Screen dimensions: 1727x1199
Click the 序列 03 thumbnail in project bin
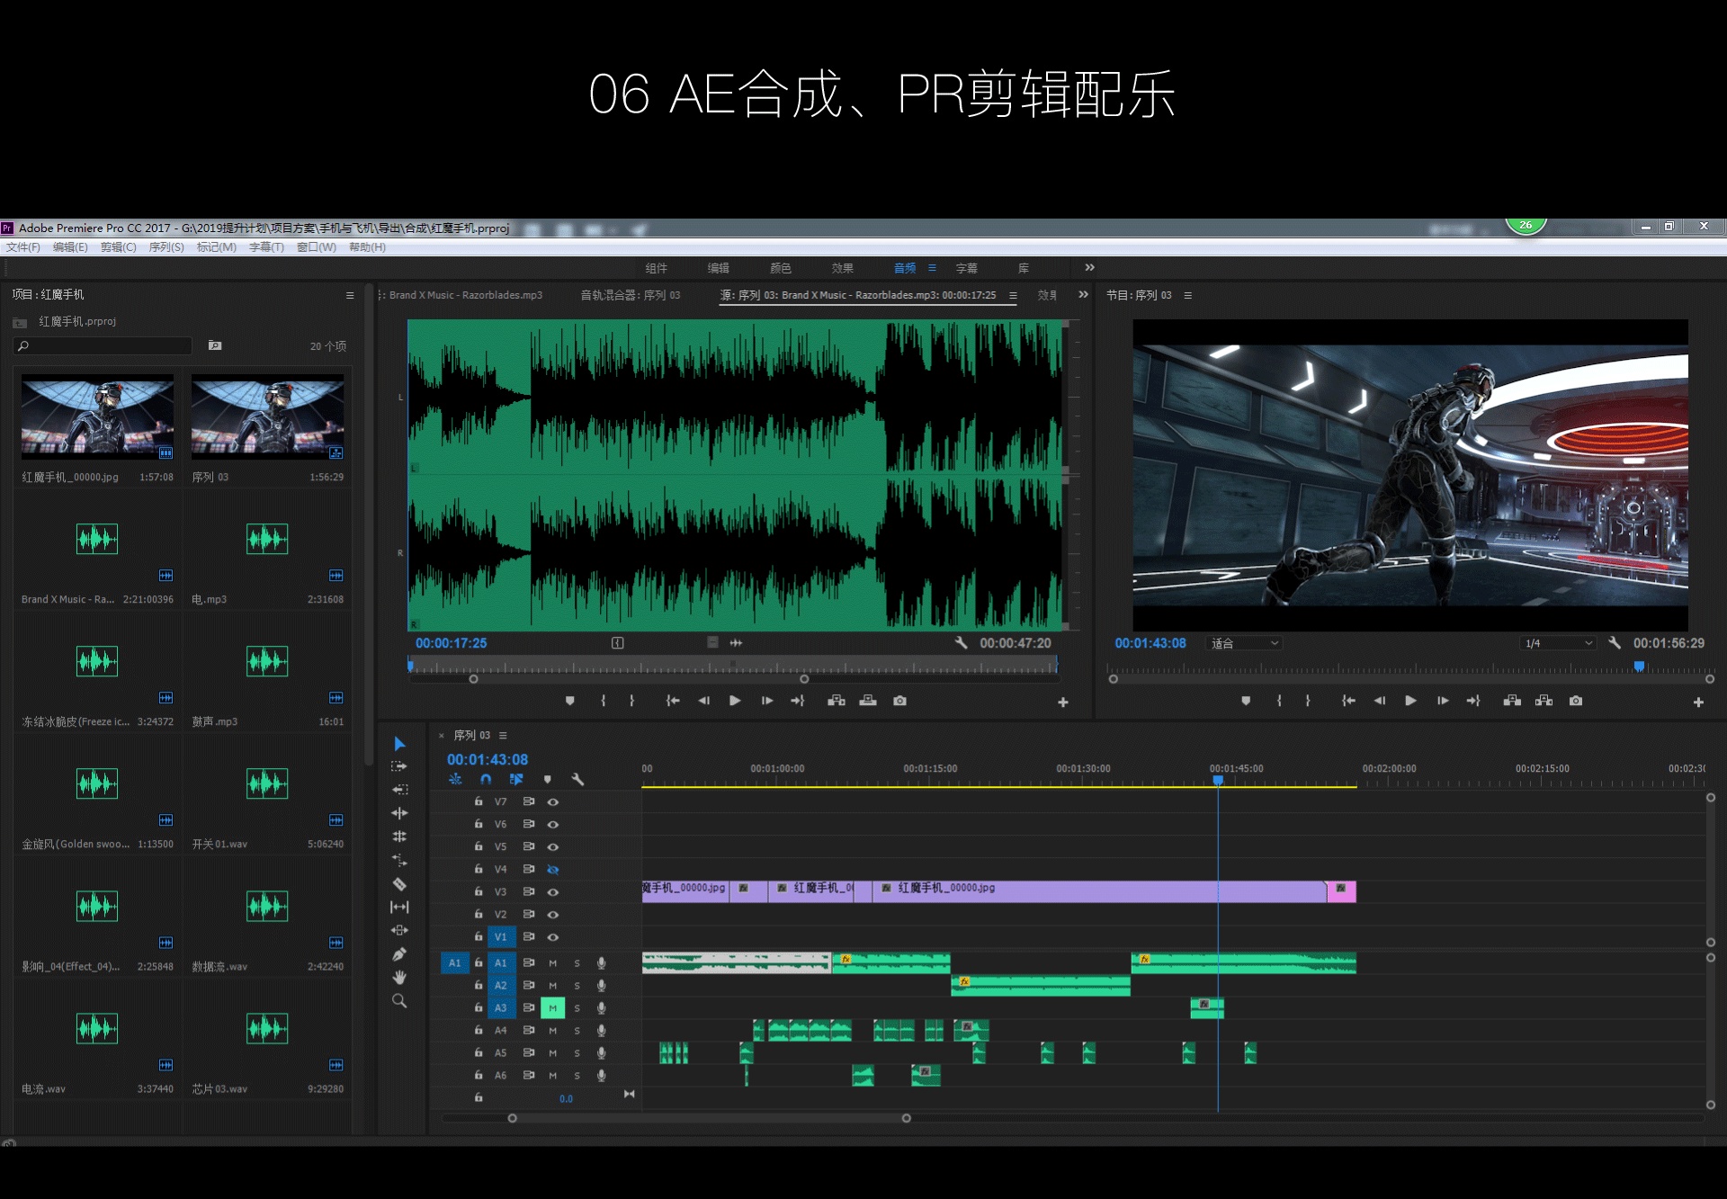pyautogui.click(x=267, y=417)
